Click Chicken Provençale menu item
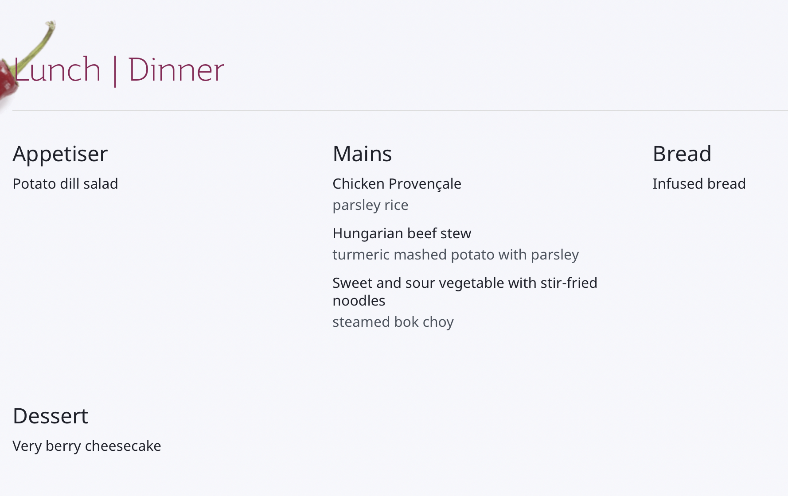The height and width of the screenshot is (496, 788). [397, 184]
